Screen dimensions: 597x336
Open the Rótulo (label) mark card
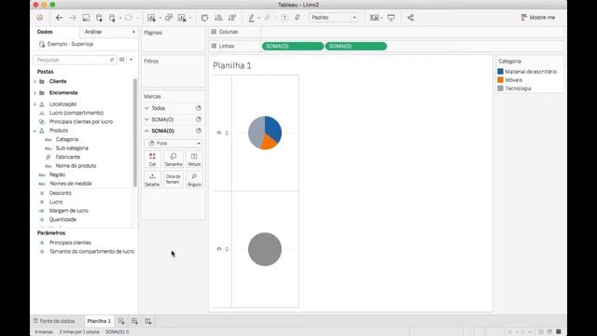tap(194, 160)
